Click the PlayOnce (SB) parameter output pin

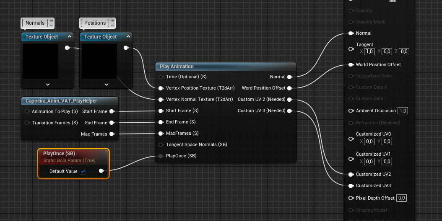pyautogui.click(x=101, y=171)
